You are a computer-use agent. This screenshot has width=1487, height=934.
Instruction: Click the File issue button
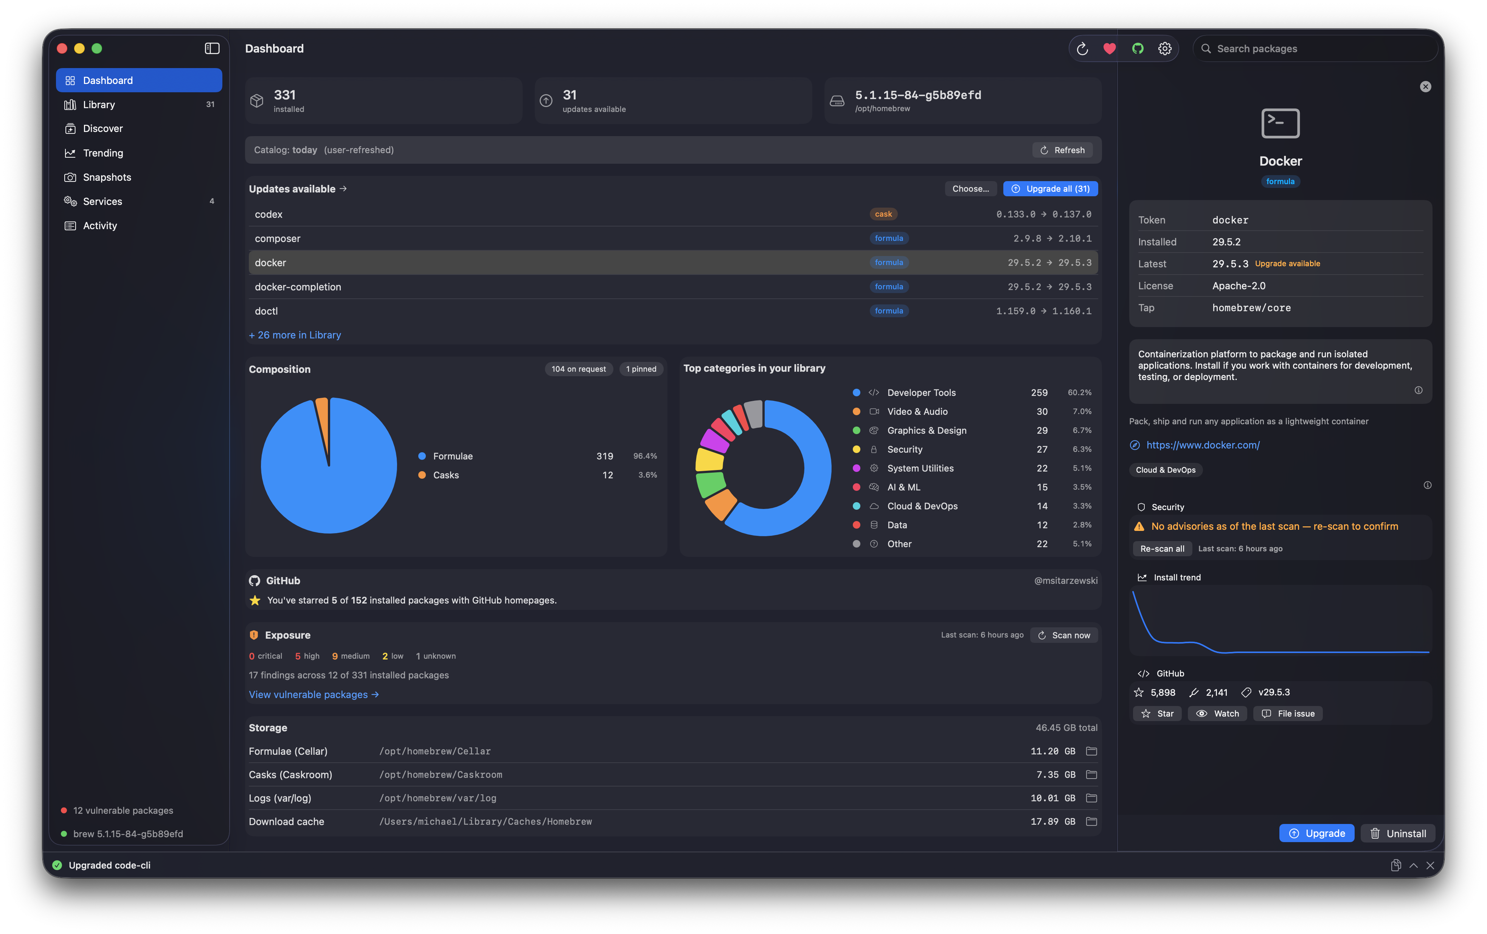1288,714
